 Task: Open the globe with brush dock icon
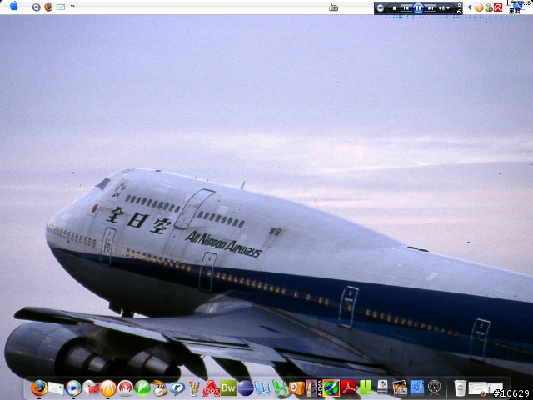click(x=331, y=388)
